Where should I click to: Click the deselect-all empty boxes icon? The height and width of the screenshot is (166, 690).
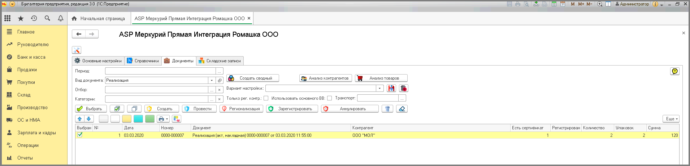pos(134,109)
